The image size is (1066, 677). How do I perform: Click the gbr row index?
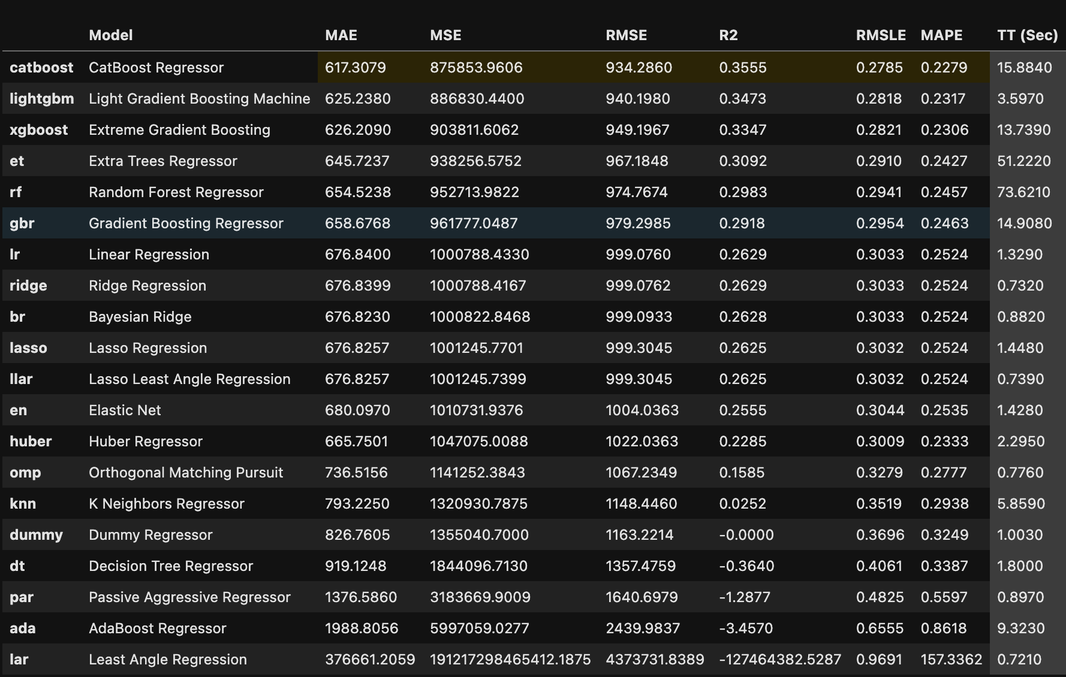coord(22,223)
